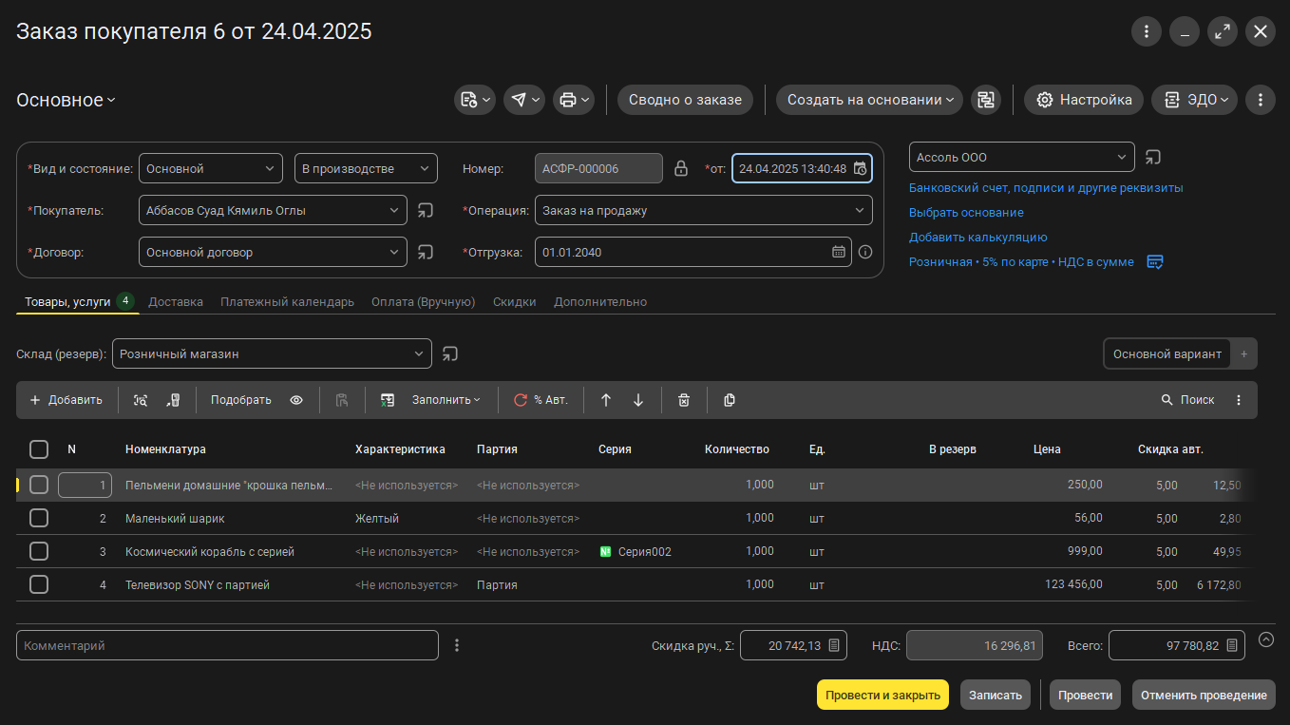Tick the checkbox for Телевизор SONY row
This screenshot has width=1290, height=725.
(39, 585)
